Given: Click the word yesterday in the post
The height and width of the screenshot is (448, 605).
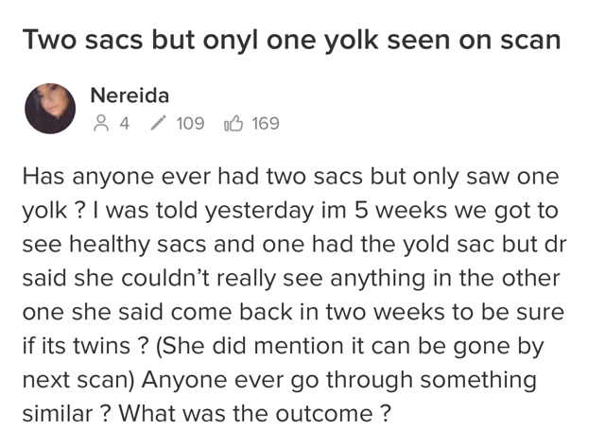Looking at the screenshot, I should coord(259,212).
